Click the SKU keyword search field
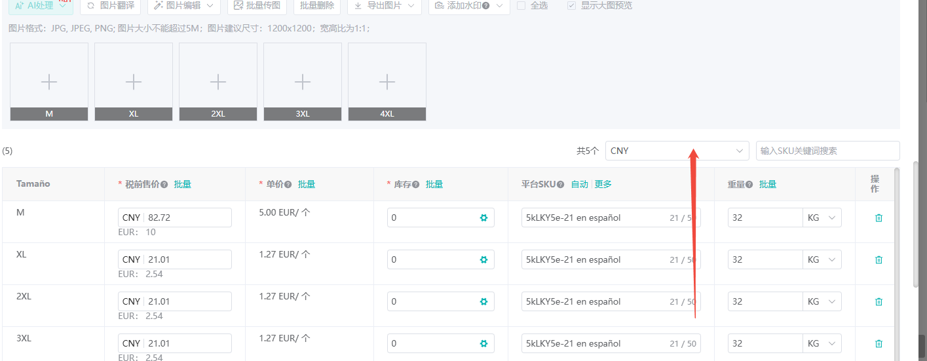This screenshot has height=361, width=927. (827, 151)
